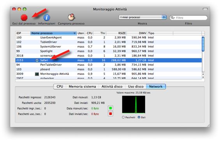Select the Network tab
Screen dimensions: 220x141
[x=156, y=86]
